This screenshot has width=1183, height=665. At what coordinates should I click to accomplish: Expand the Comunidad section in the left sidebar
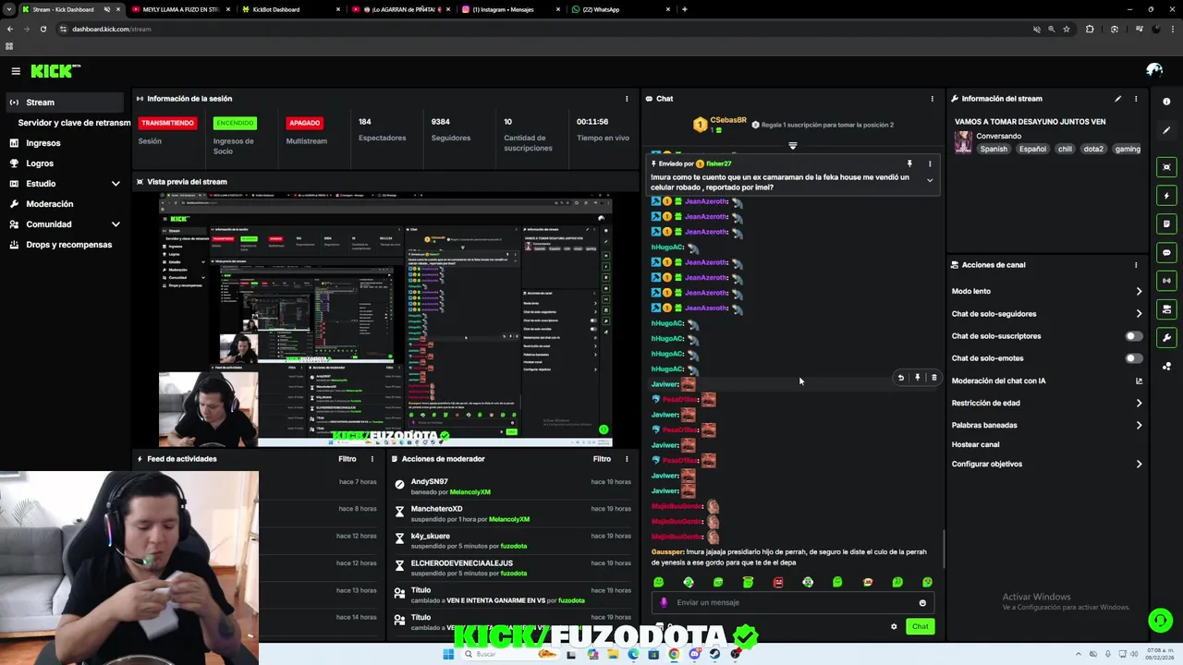[116, 224]
